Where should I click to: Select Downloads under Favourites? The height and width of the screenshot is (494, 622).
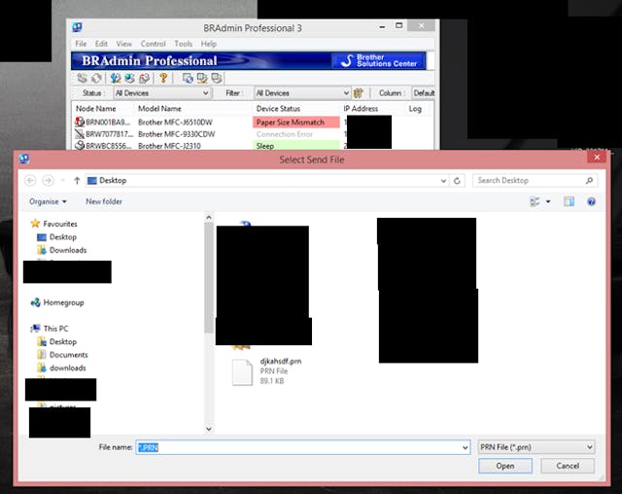pos(68,250)
